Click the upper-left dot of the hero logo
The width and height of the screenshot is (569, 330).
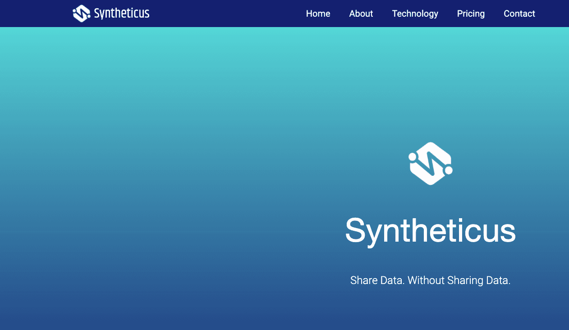(x=412, y=156)
